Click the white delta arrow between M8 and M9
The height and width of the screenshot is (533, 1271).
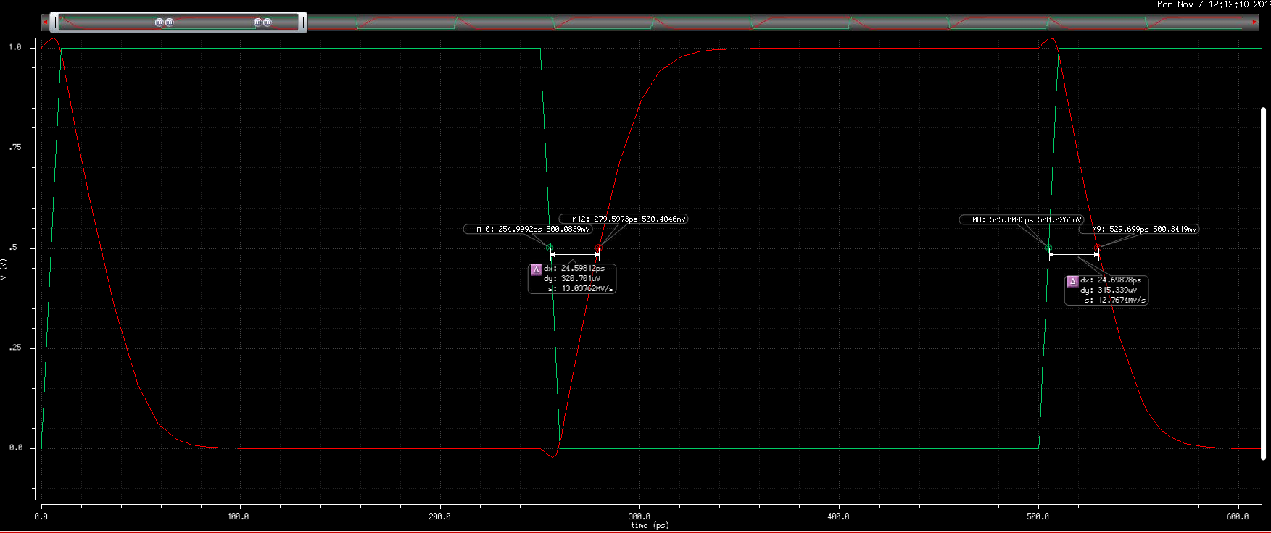(1073, 254)
